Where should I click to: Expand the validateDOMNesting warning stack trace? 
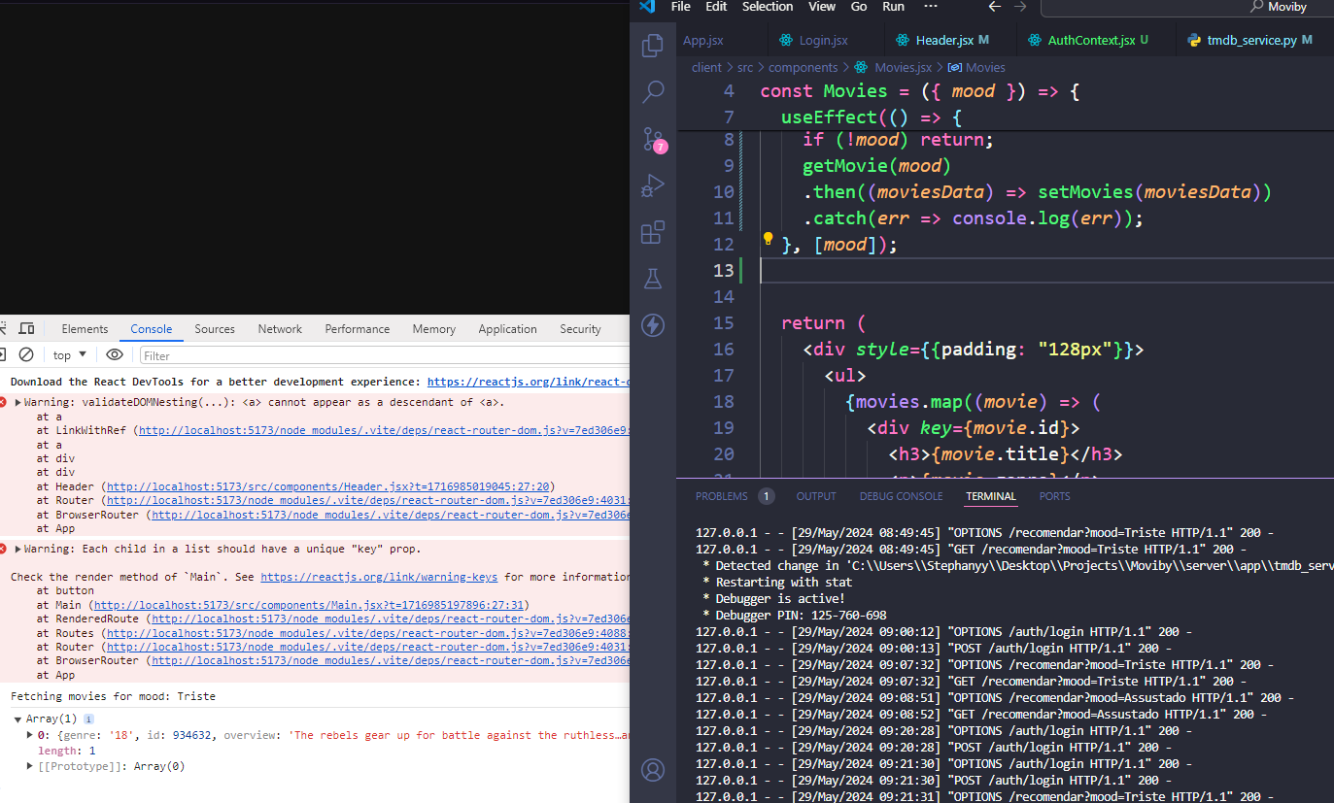(x=18, y=402)
